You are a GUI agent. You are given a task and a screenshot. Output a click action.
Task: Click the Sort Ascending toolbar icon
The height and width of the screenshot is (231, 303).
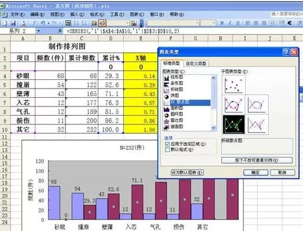click(76, 23)
